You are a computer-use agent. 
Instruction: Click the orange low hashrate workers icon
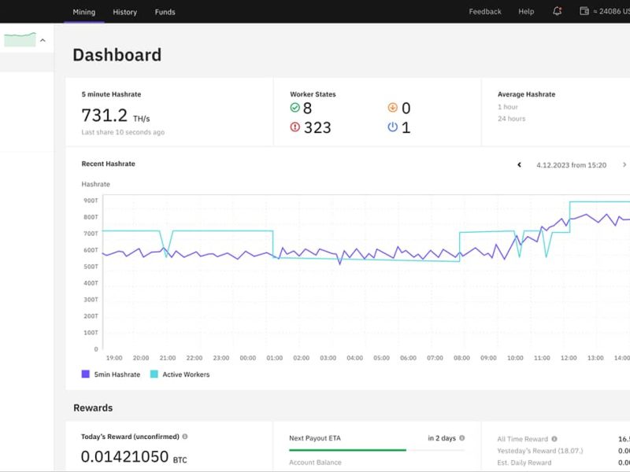(x=393, y=108)
